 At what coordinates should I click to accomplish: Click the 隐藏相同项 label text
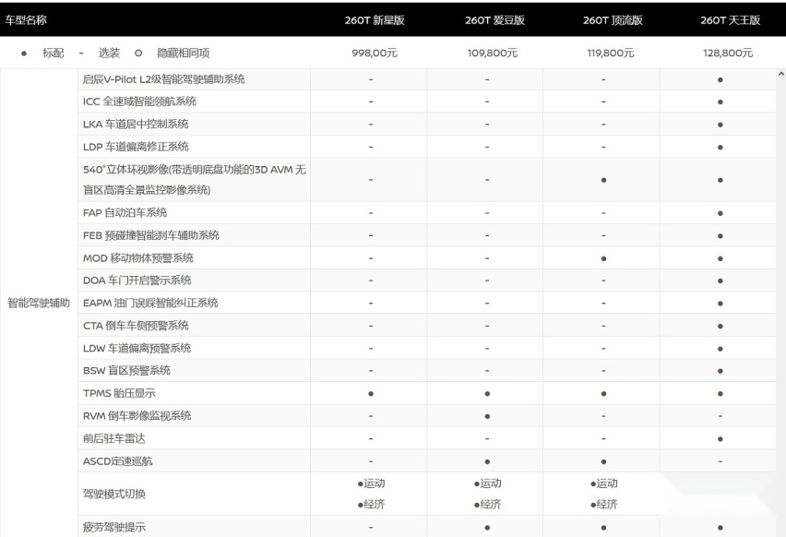pos(183,54)
